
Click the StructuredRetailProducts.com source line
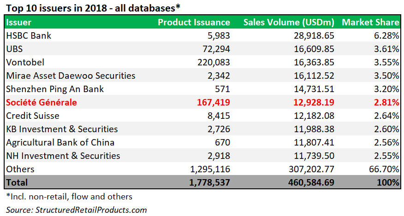click(77, 210)
